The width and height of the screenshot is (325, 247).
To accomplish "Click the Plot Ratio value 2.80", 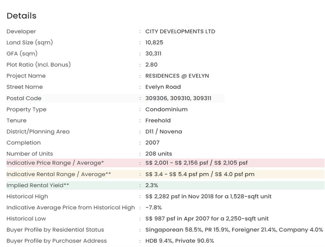I will (x=151, y=64).
